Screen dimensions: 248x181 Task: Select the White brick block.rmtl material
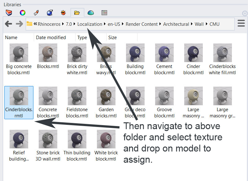click(x=106, y=146)
